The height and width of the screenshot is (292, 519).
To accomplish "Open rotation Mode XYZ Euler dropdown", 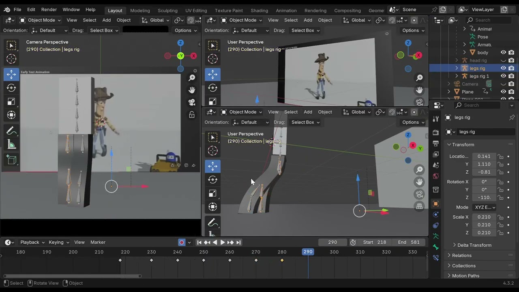I will [x=485, y=207].
